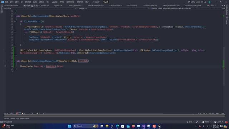Open the Find Symbol Results tab
Image resolution: width=229 pixels, height=129 pixels.
23,118
